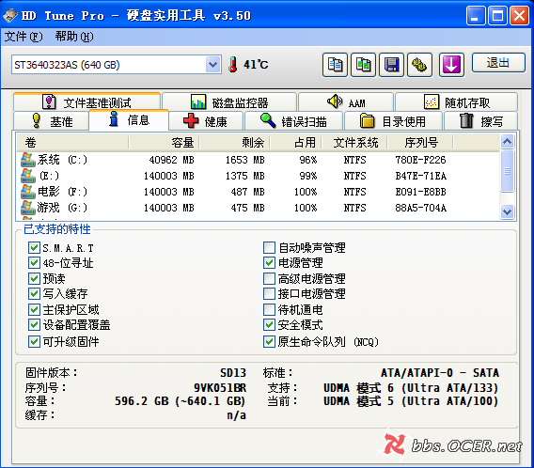Open the 帮助(H) menu
This screenshot has width=534, height=468.
pyautogui.click(x=74, y=37)
